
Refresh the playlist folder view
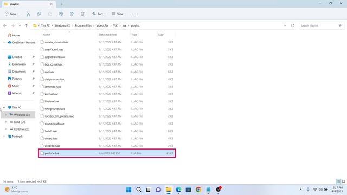[x=293, y=25]
